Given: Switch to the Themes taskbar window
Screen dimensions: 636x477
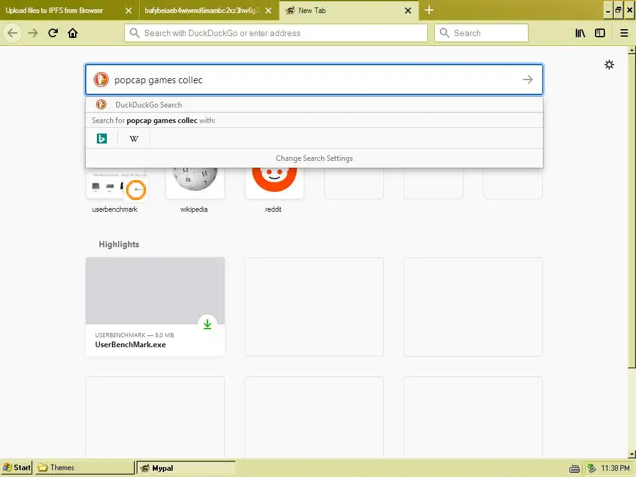Looking at the screenshot, I should point(85,468).
